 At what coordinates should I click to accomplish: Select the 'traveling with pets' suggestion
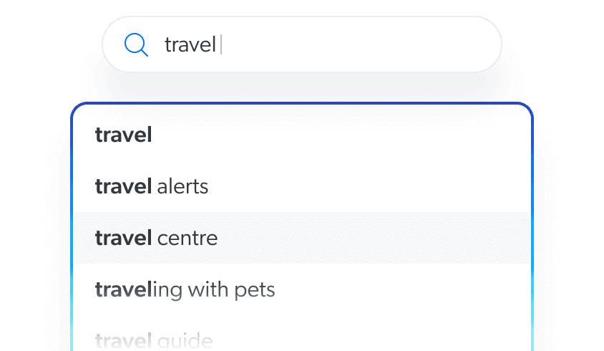[x=185, y=289]
